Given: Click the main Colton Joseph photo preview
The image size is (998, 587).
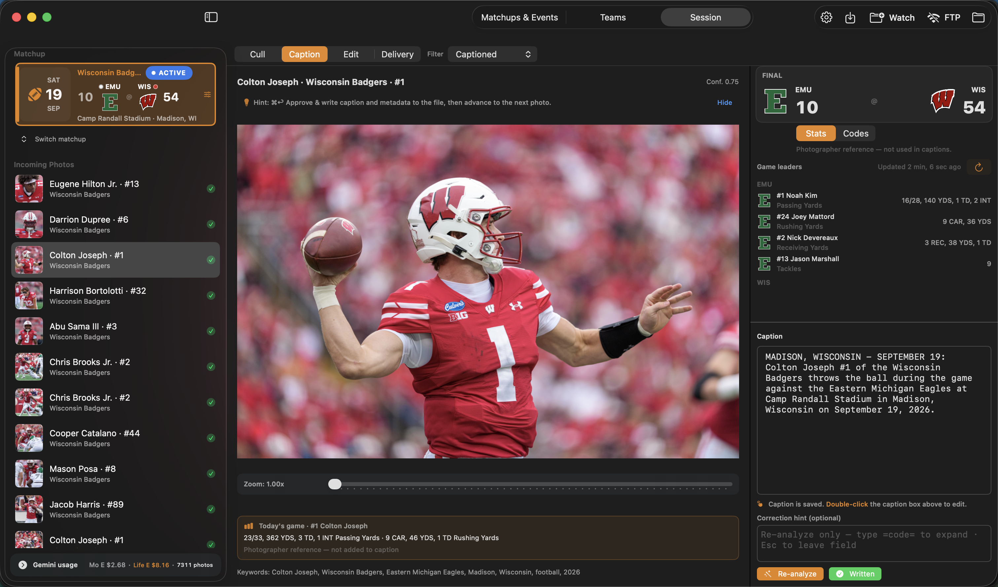Looking at the screenshot, I should coord(488,292).
